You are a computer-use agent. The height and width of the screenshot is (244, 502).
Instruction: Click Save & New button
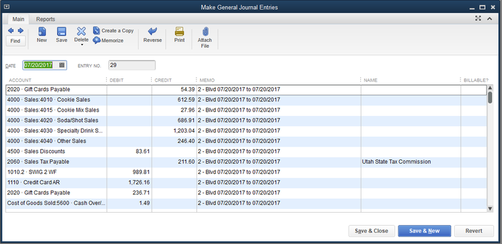click(425, 231)
